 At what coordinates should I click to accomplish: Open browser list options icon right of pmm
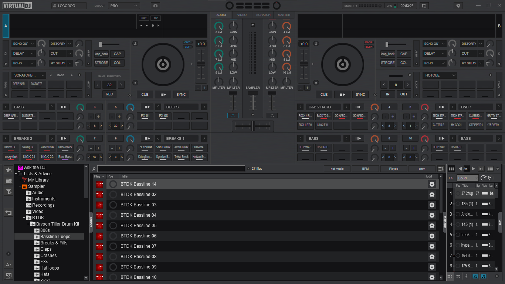(440, 169)
